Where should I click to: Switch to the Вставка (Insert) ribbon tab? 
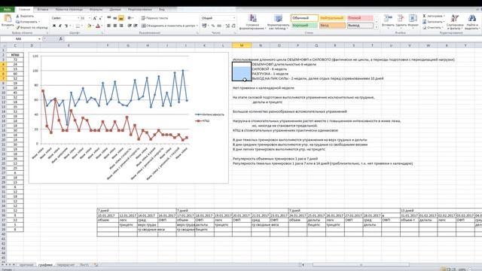click(43, 10)
